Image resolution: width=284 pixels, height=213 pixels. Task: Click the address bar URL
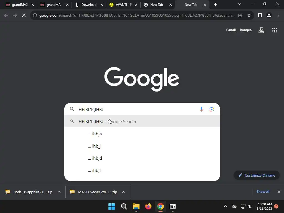click(137, 16)
